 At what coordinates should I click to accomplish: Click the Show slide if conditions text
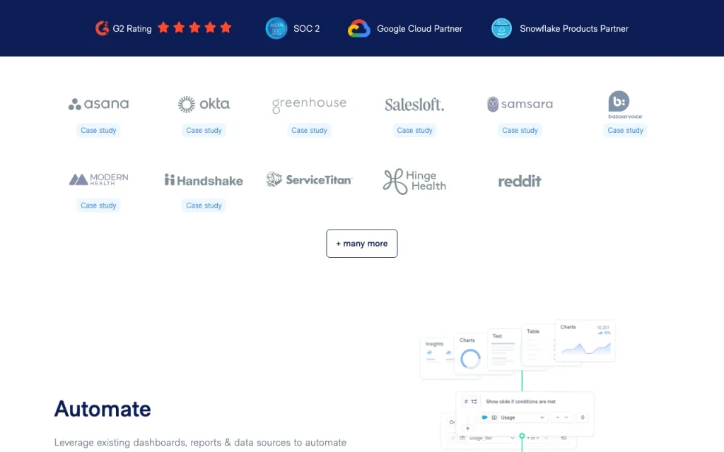521,402
